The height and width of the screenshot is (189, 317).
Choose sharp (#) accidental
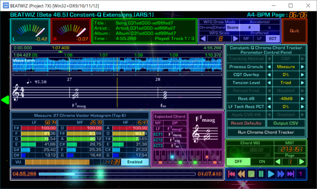pos(250,27)
